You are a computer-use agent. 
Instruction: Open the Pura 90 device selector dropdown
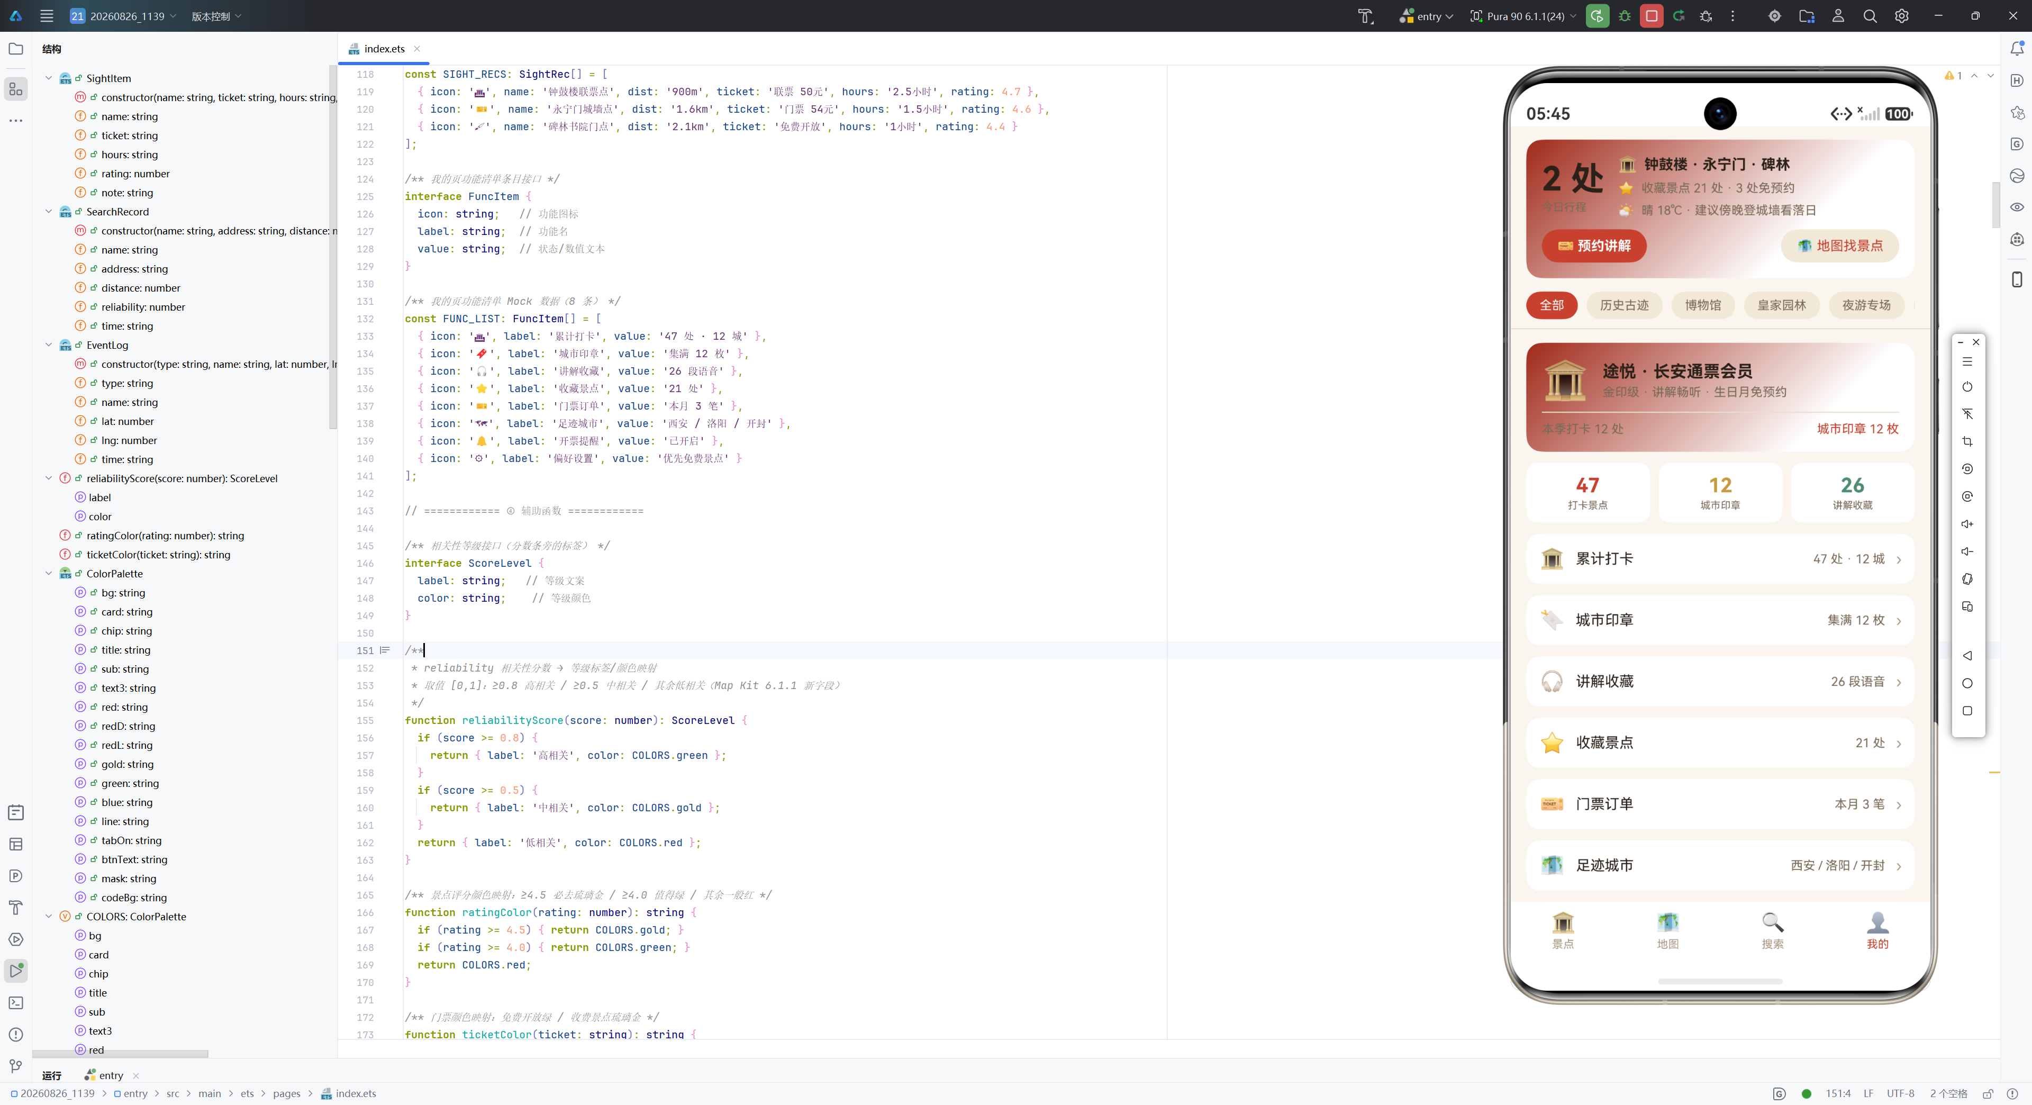1523,16
